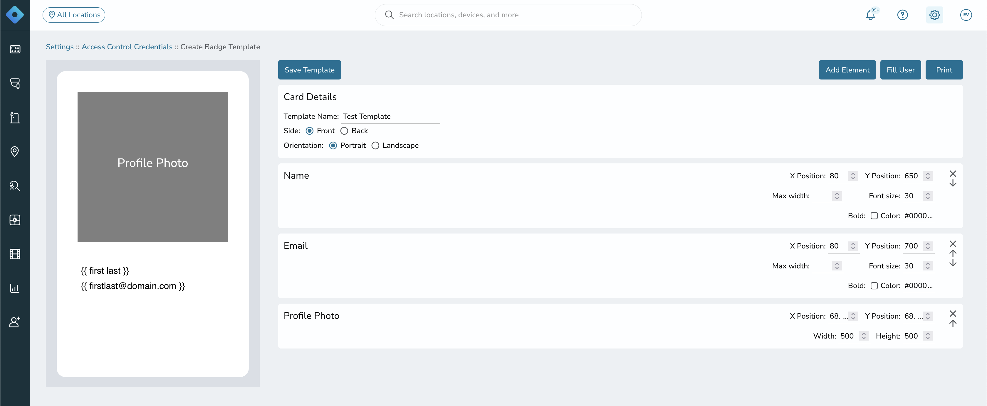Click the Add Element button
This screenshot has height=406, width=987.
847,70
